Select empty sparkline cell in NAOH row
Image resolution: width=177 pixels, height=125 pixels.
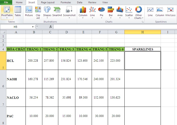point(143,79)
